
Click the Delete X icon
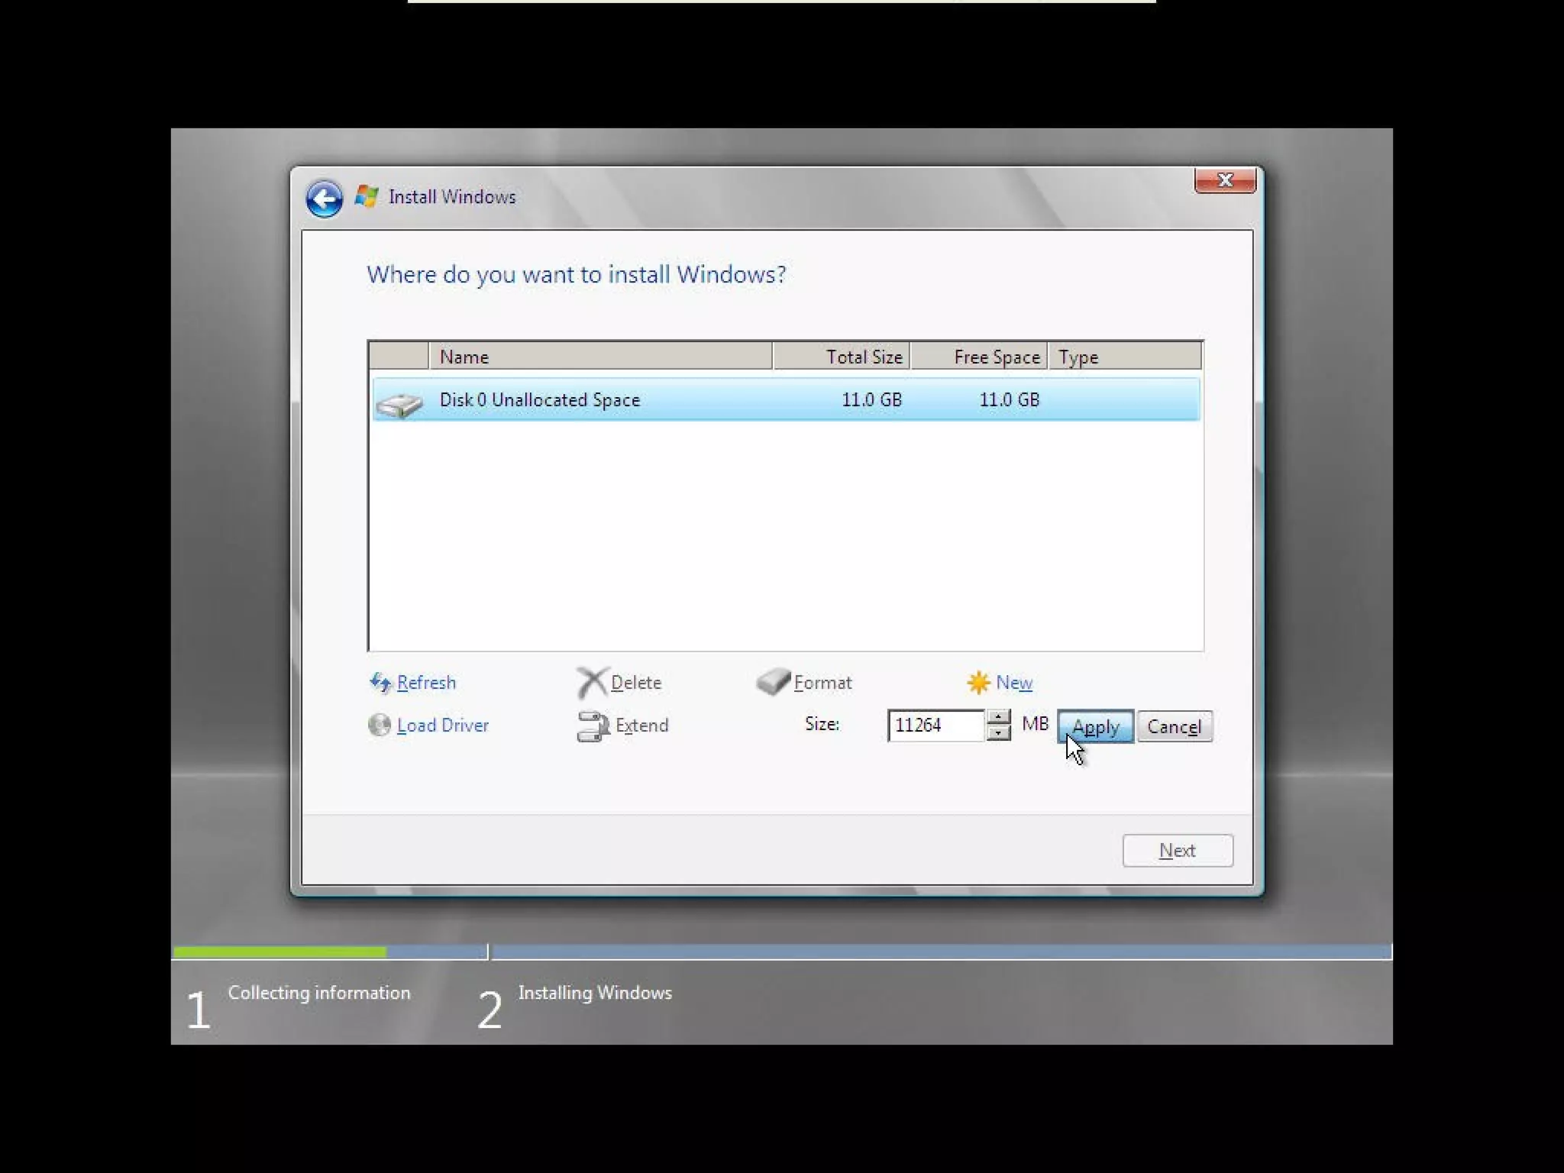(592, 682)
